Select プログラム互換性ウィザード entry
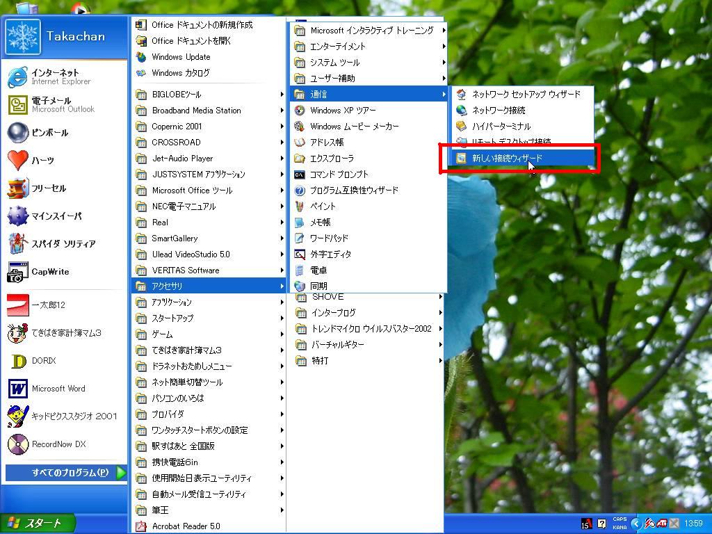 pos(369,191)
